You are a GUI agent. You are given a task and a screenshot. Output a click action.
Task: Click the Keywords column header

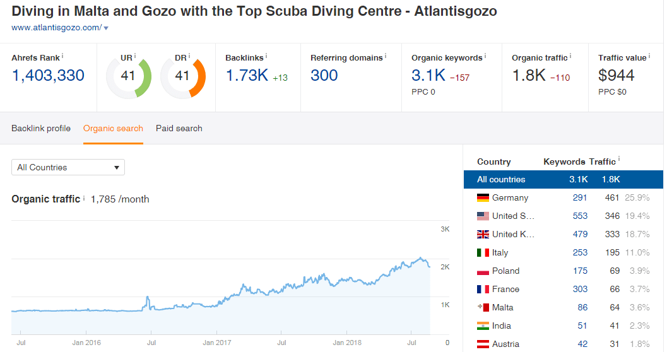(x=564, y=161)
